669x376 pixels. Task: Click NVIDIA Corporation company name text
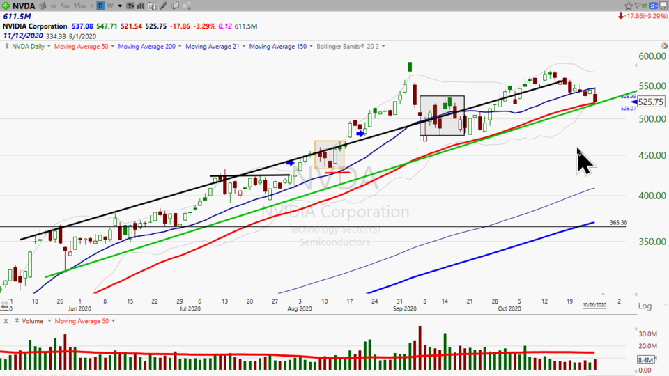35,26
